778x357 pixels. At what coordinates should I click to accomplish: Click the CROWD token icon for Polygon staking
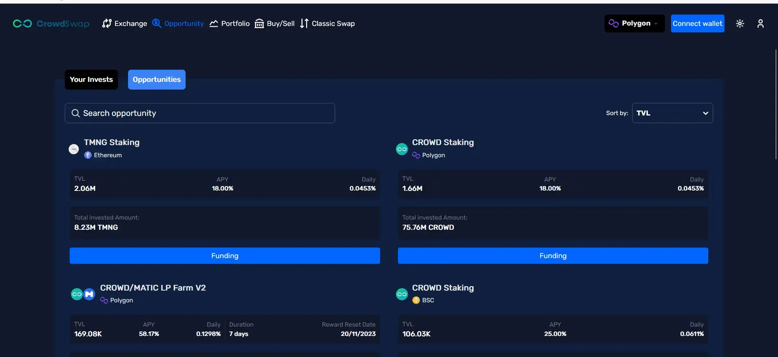point(402,149)
